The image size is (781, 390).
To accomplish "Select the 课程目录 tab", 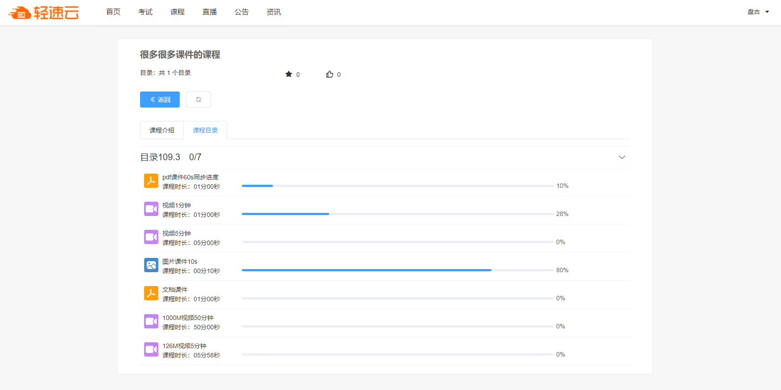I will (205, 130).
